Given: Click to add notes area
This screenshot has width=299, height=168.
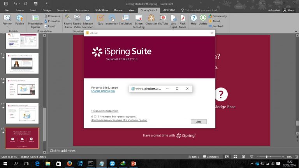Looking at the screenshot, I should [63, 150].
